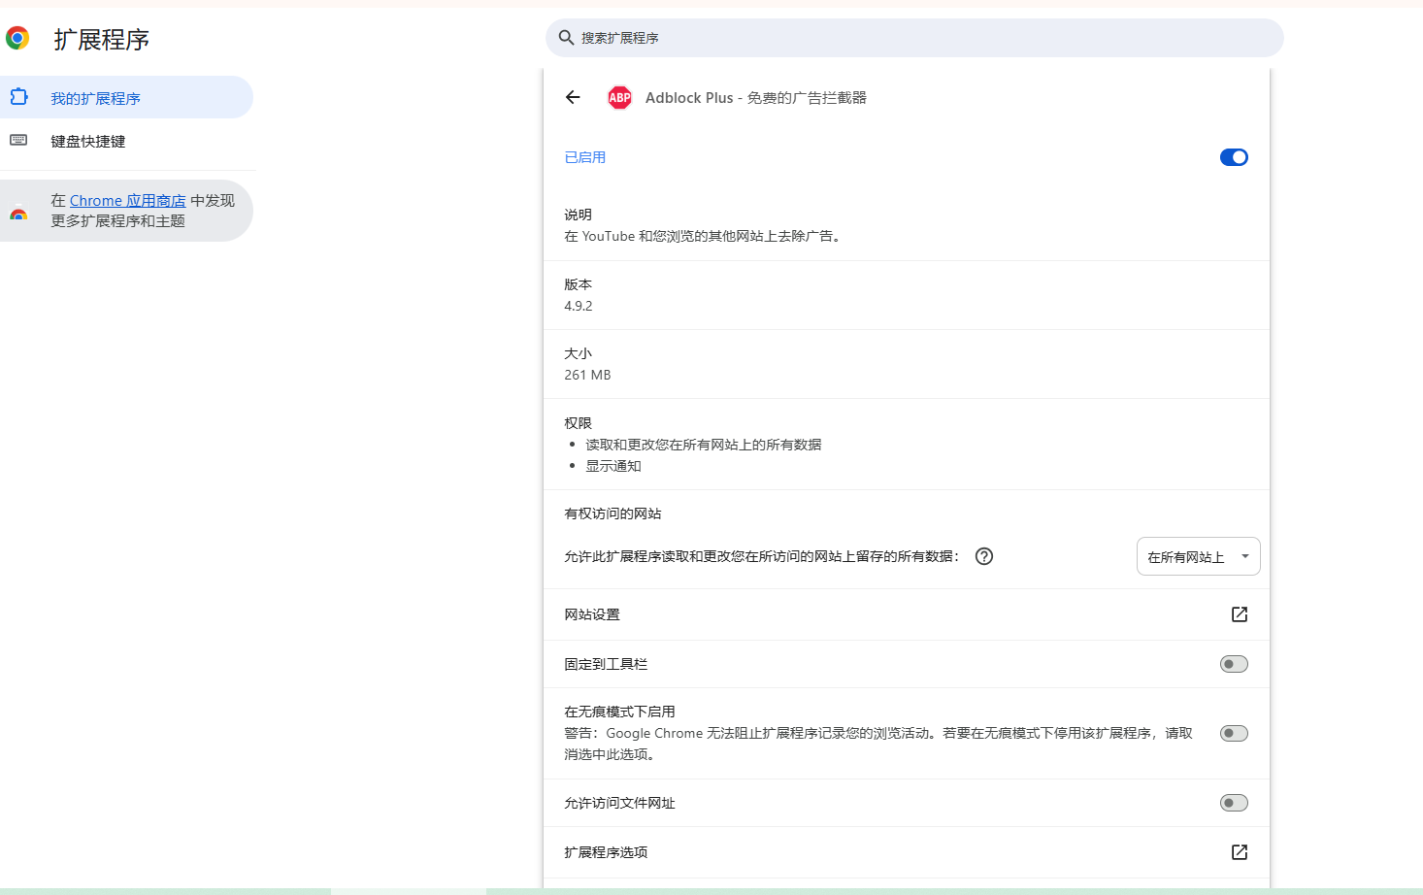Open 网站设置 external link icon
Screen dimensions: 1423x895
pyautogui.click(x=1240, y=614)
